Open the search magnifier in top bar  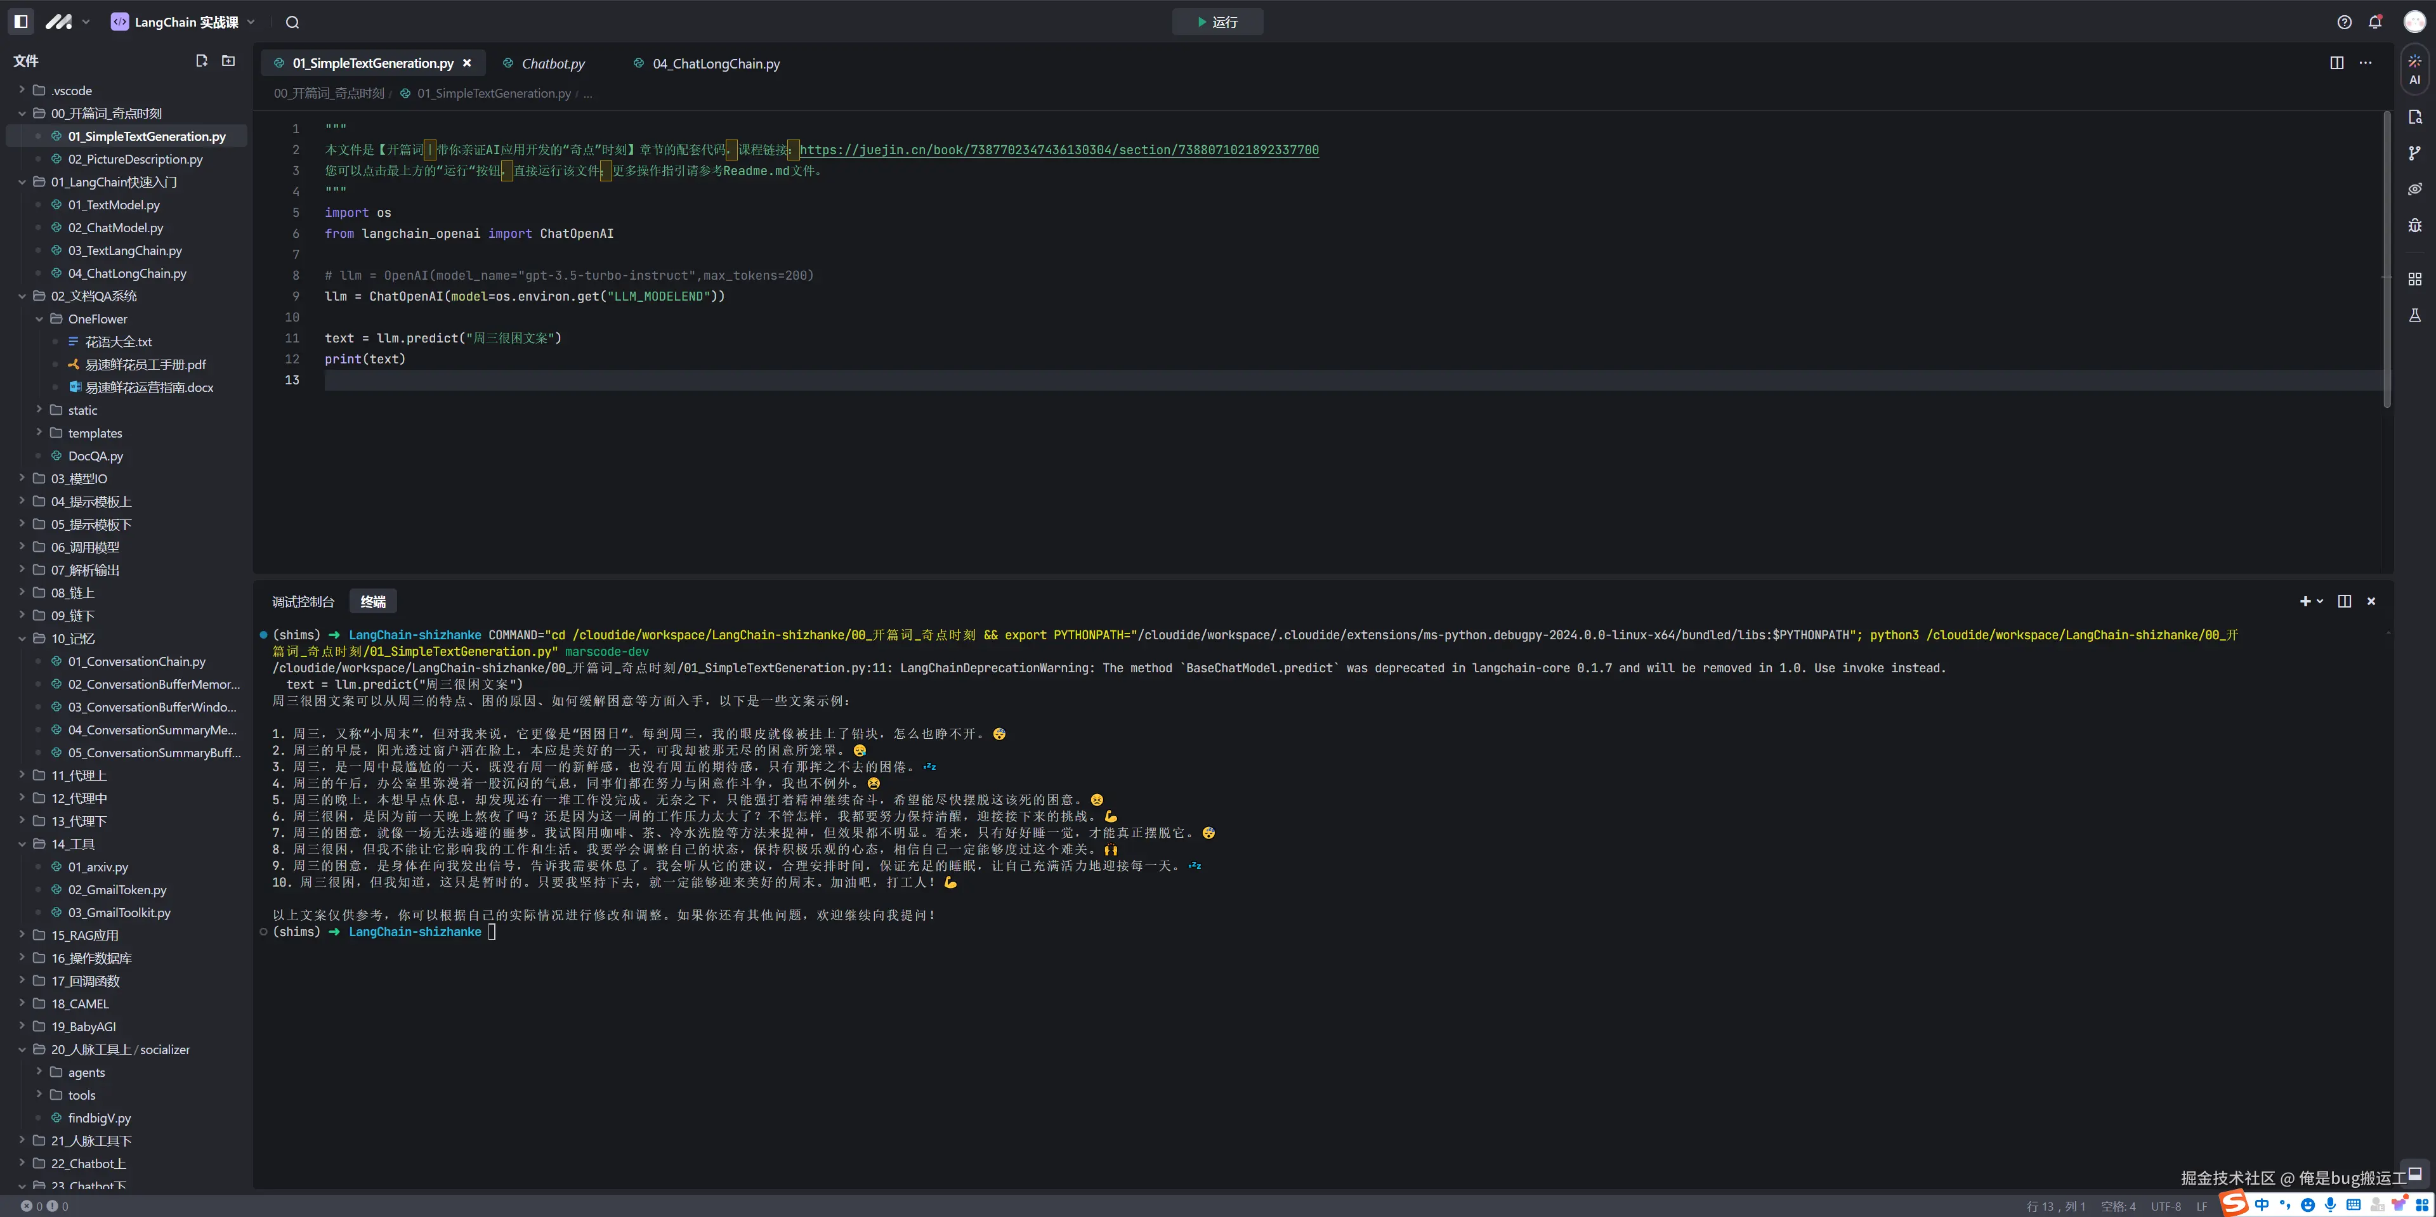pyautogui.click(x=292, y=22)
